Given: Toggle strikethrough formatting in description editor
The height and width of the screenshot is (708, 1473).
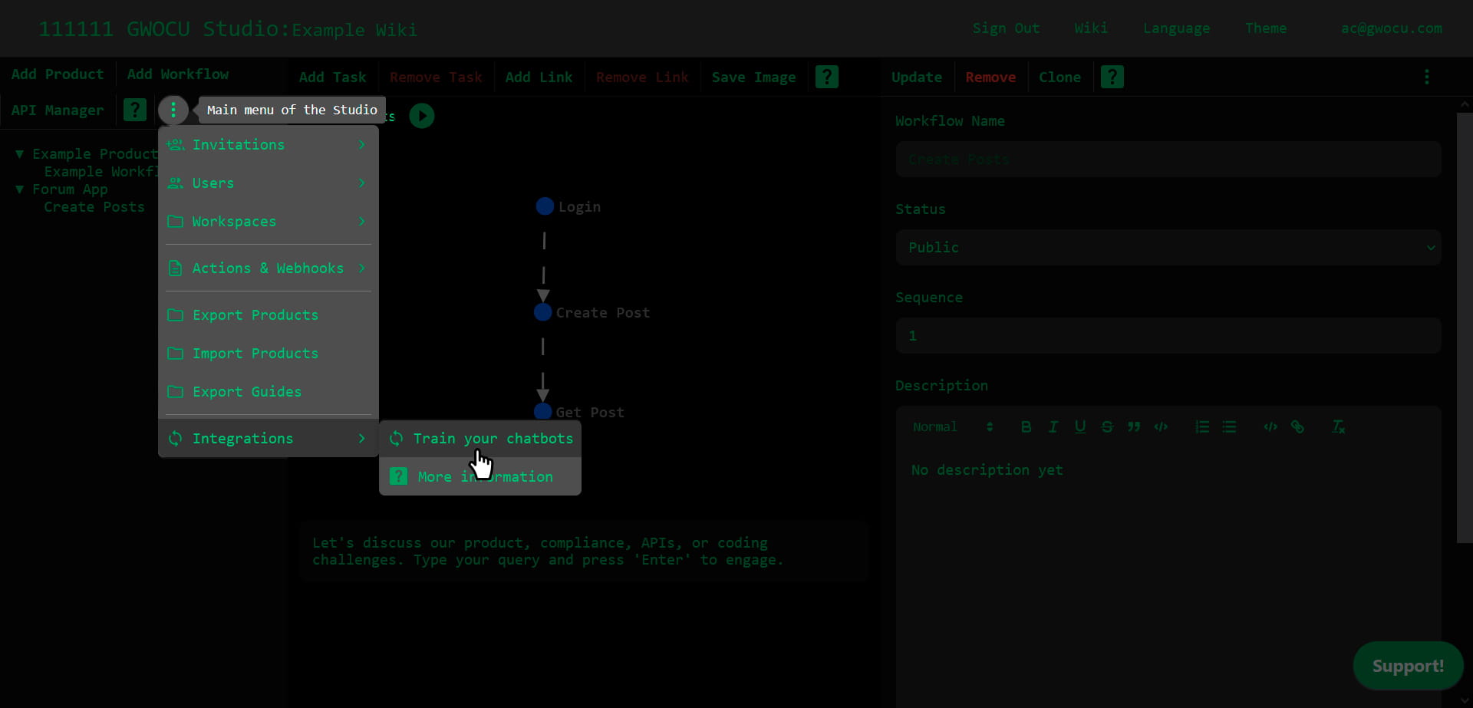Looking at the screenshot, I should click(1107, 427).
